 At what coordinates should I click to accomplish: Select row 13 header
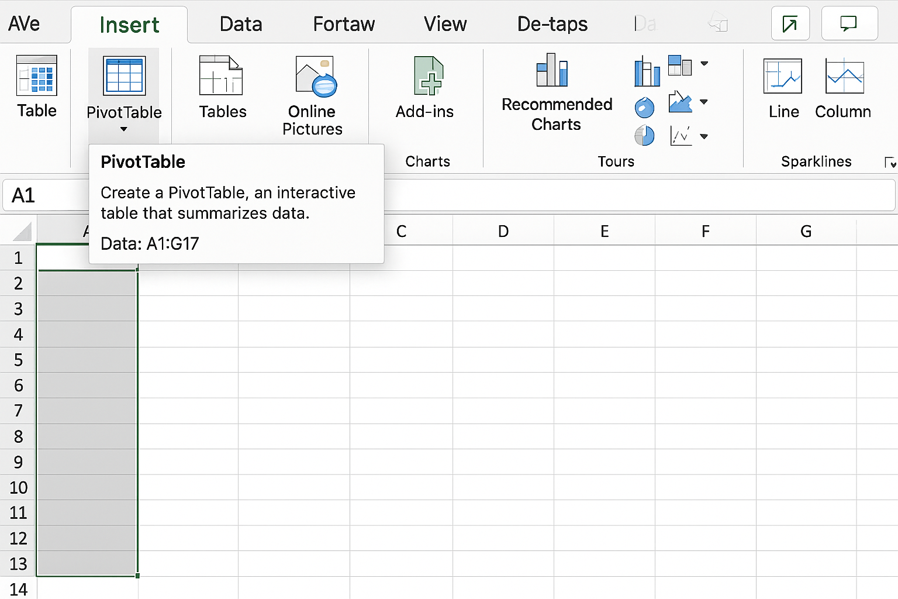click(18, 564)
